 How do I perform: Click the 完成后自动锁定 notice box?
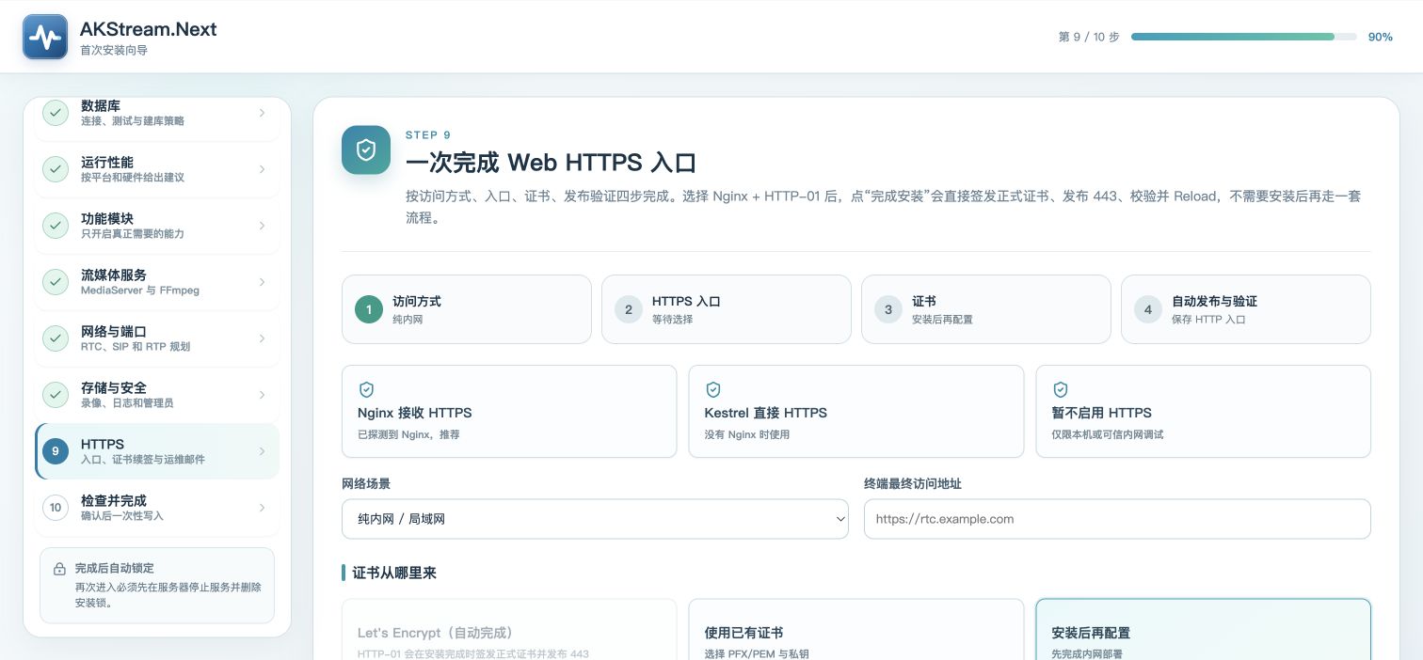(157, 586)
